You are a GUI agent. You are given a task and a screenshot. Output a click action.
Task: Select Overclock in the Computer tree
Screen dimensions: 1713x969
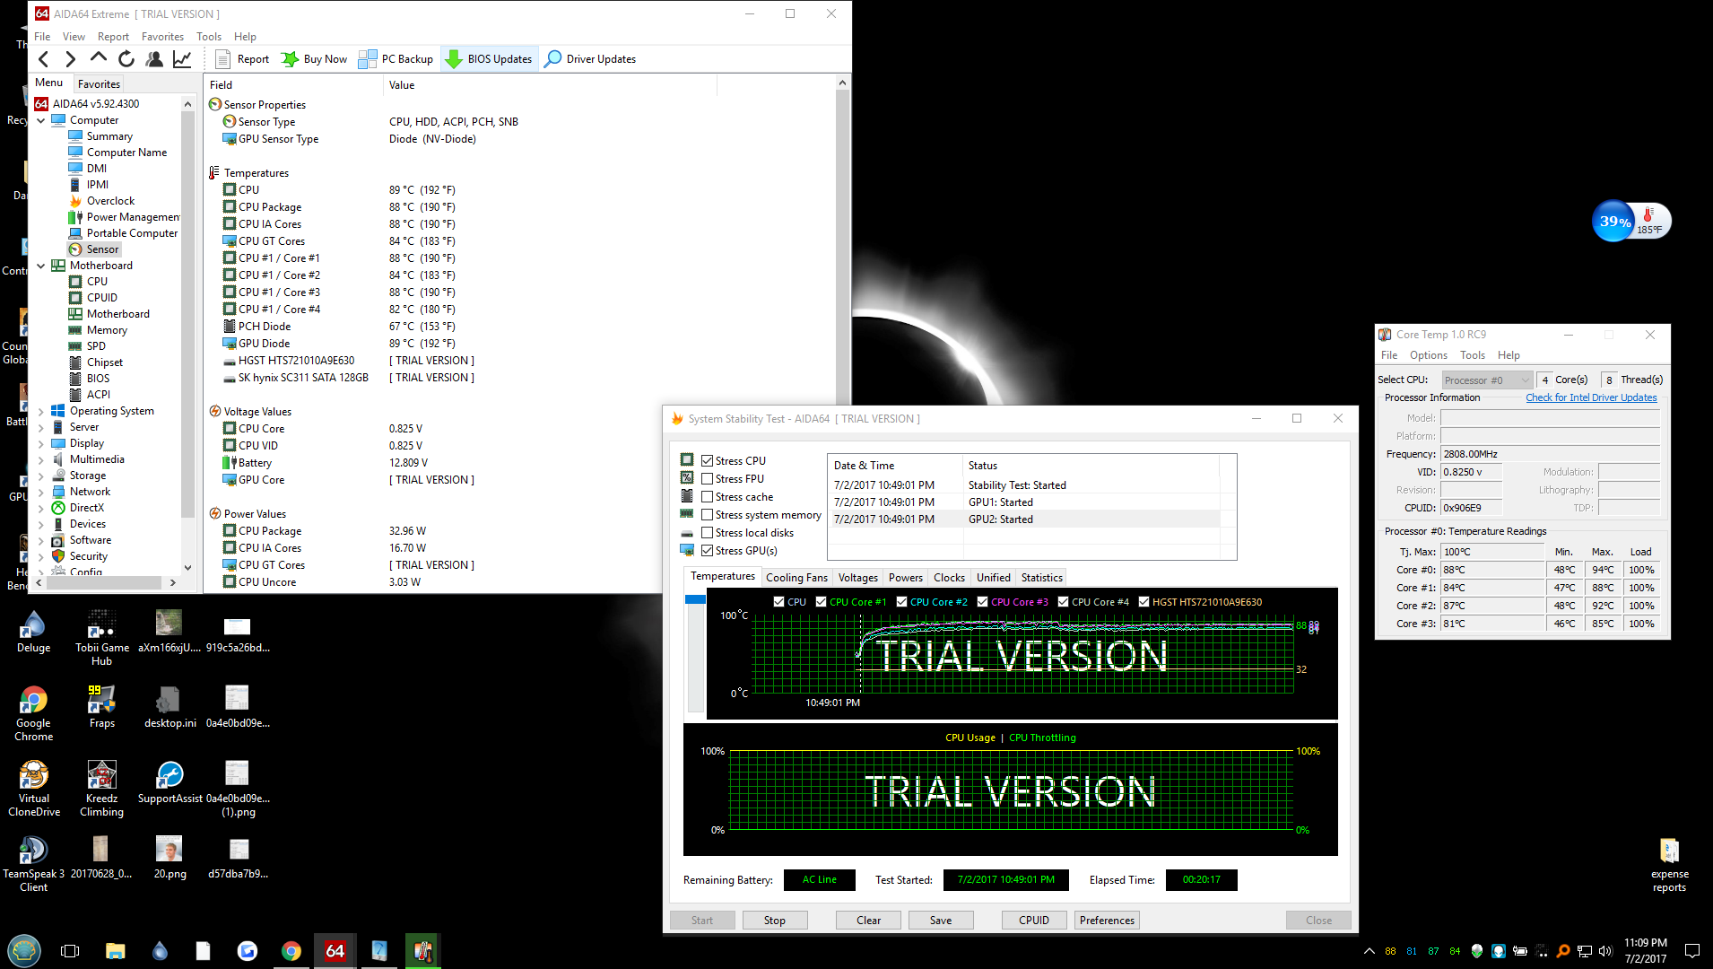[x=102, y=201]
